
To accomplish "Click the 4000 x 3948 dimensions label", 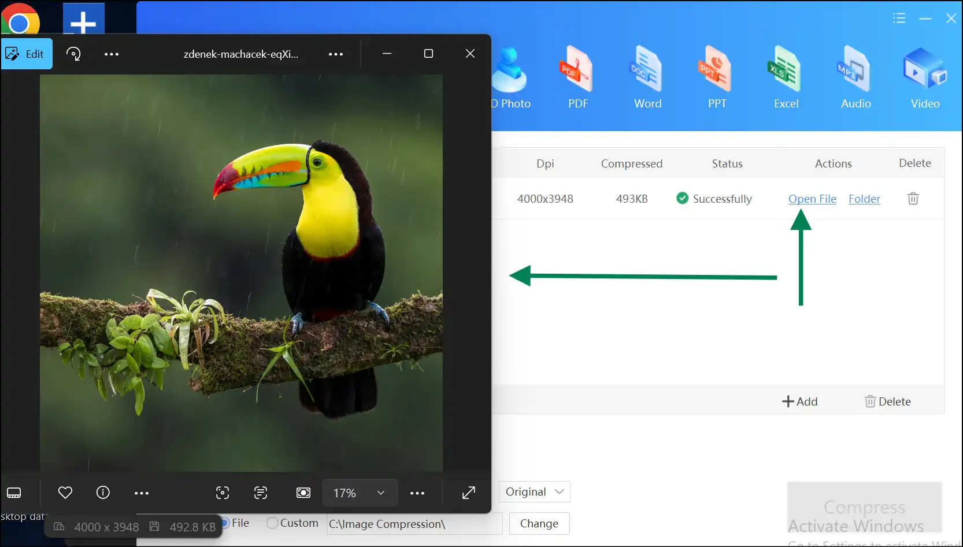I will pos(106,527).
